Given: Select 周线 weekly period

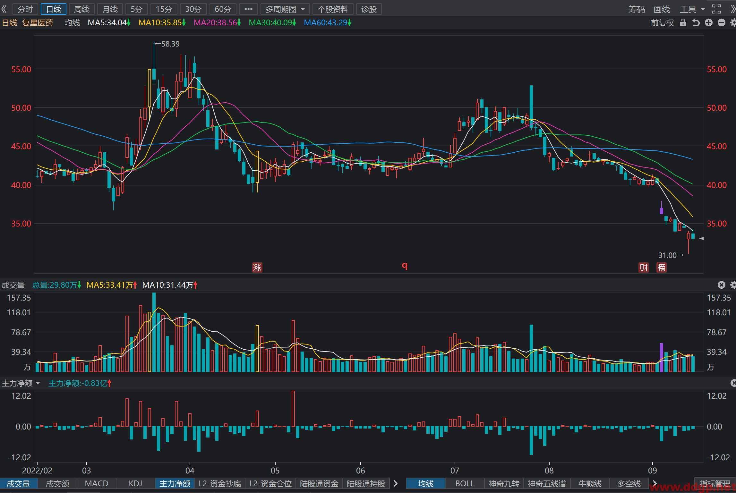Looking at the screenshot, I should (82, 9).
